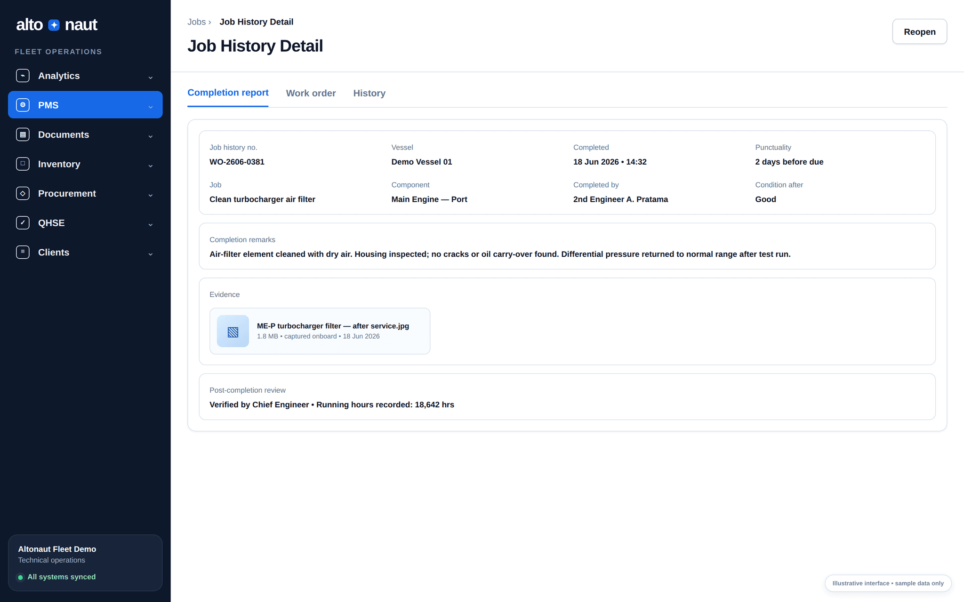Expand the Procurement menu chevron
The image size is (964, 602).
click(x=151, y=195)
